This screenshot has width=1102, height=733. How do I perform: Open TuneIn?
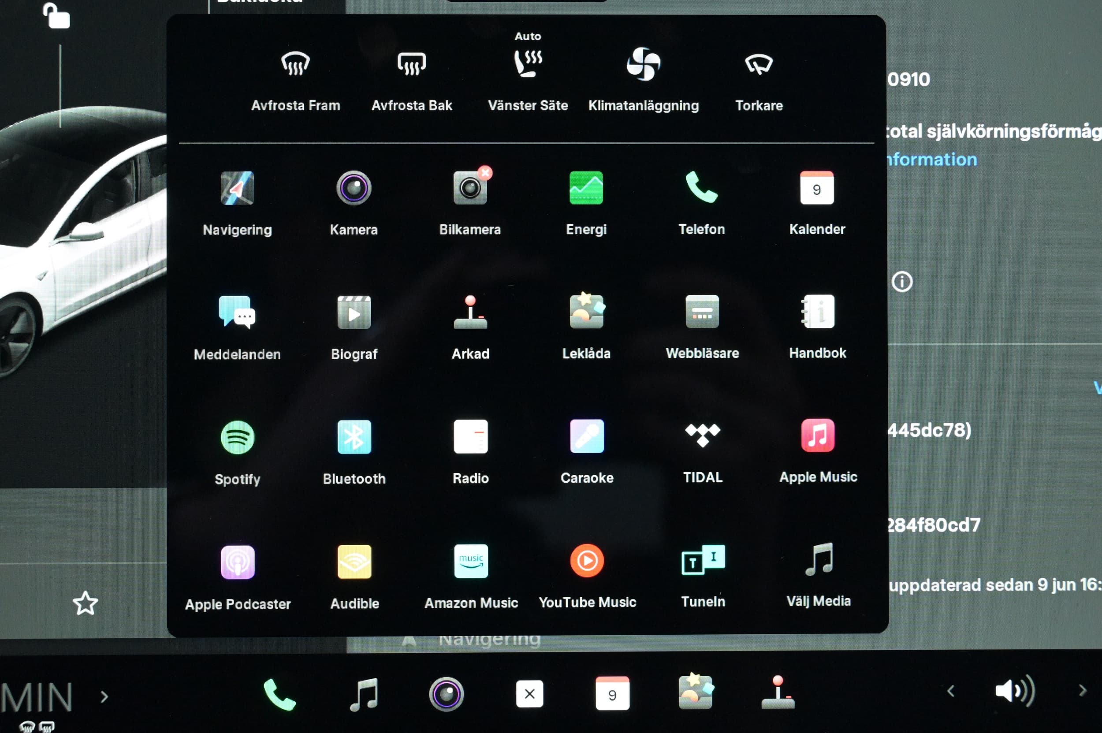click(703, 560)
